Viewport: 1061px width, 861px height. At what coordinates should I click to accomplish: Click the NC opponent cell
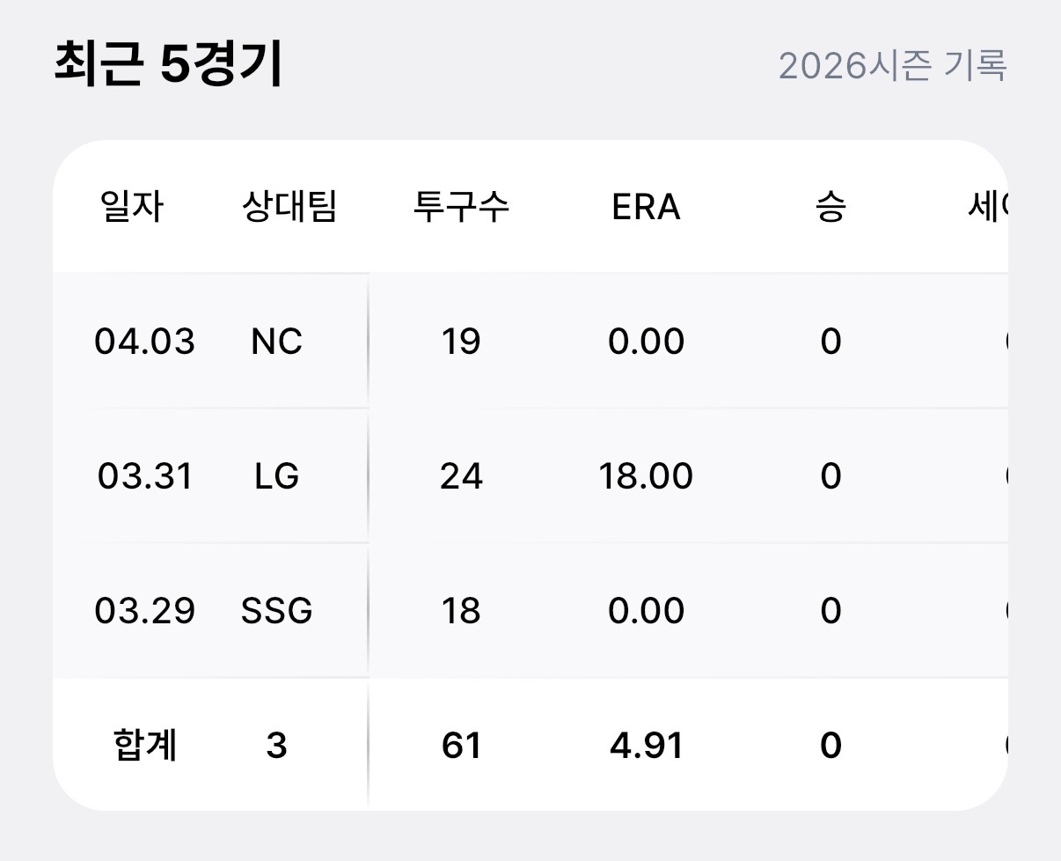point(276,342)
